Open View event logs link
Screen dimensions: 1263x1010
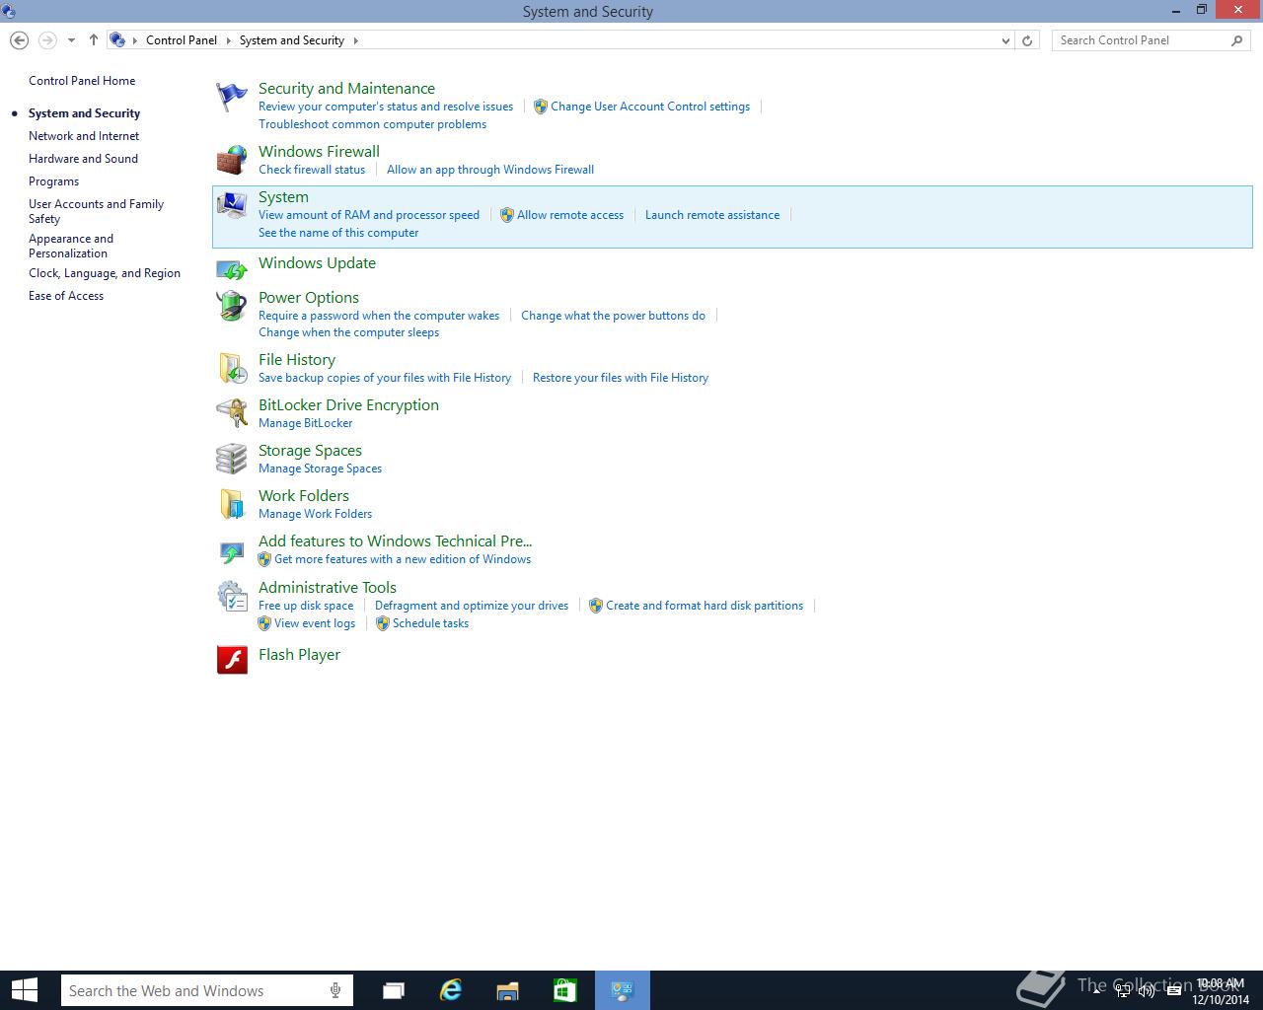click(315, 623)
